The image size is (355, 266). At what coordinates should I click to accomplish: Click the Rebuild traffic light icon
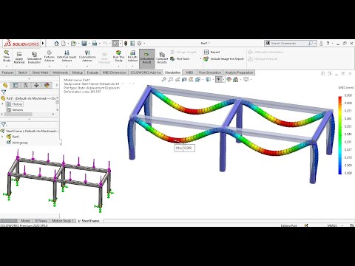pos(126,44)
